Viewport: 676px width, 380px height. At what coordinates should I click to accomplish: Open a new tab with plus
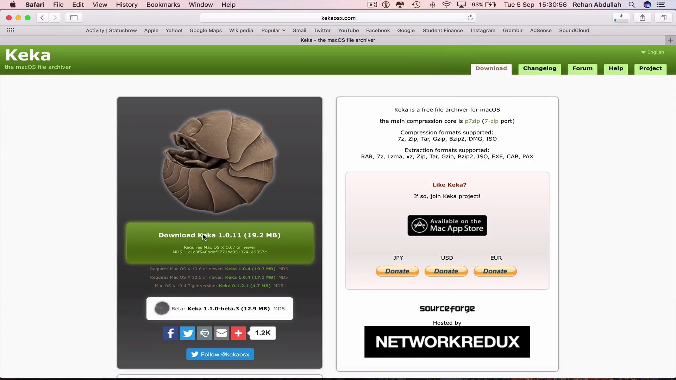point(670,40)
